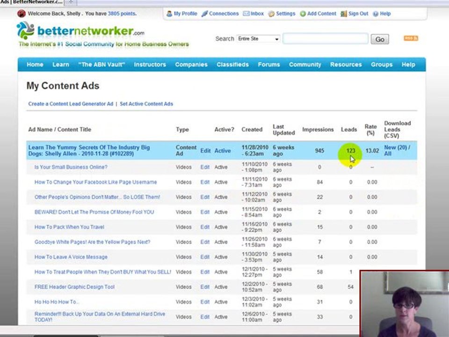Click the Help question mark icon
Screen dimensions: 449x337
click(x=376, y=14)
